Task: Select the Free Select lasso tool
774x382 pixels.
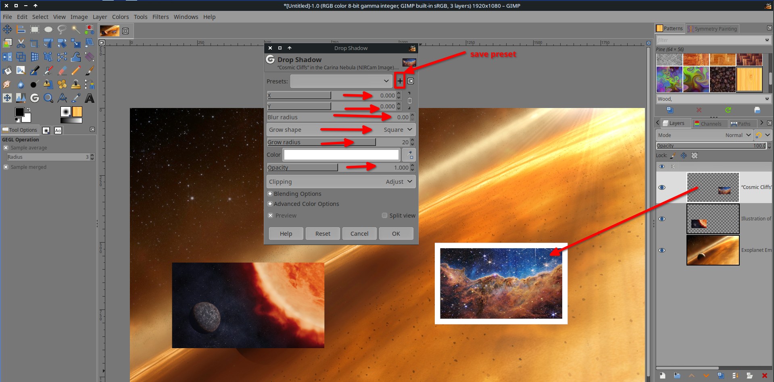Action: coord(62,29)
